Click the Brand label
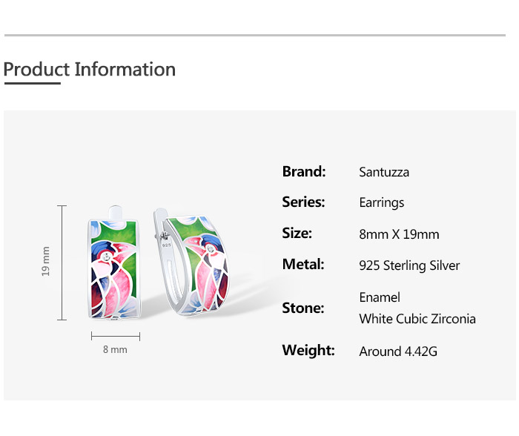The height and width of the screenshot is (436, 519). pyautogui.click(x=304, y=172)
